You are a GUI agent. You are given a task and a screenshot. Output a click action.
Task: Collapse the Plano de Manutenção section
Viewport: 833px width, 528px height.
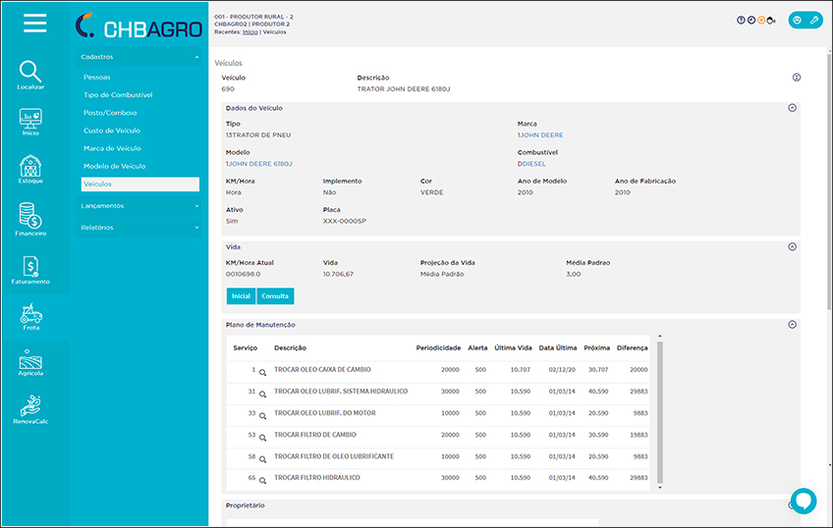pos(792,325)
